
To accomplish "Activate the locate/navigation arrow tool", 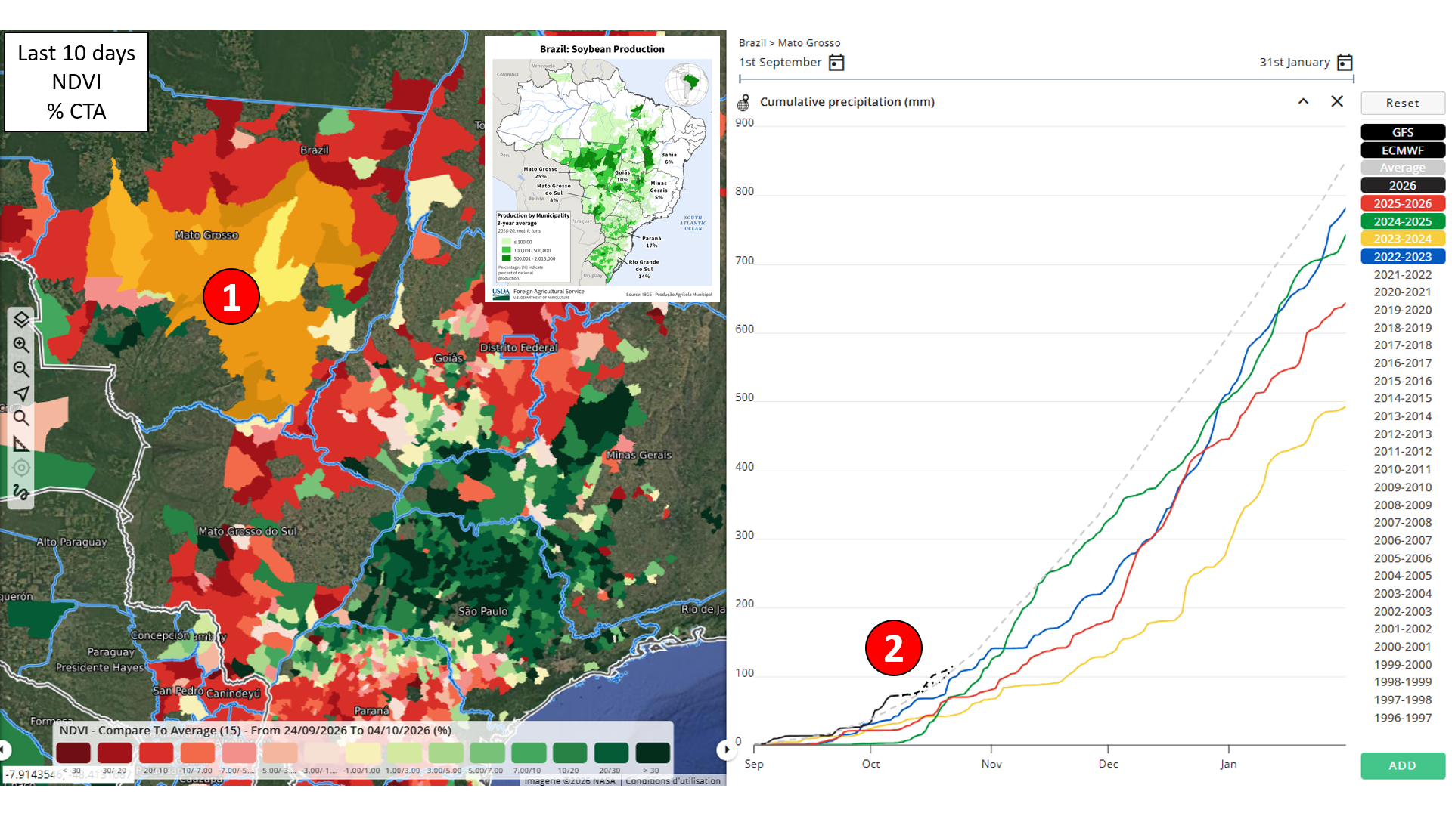I will 21,394.
